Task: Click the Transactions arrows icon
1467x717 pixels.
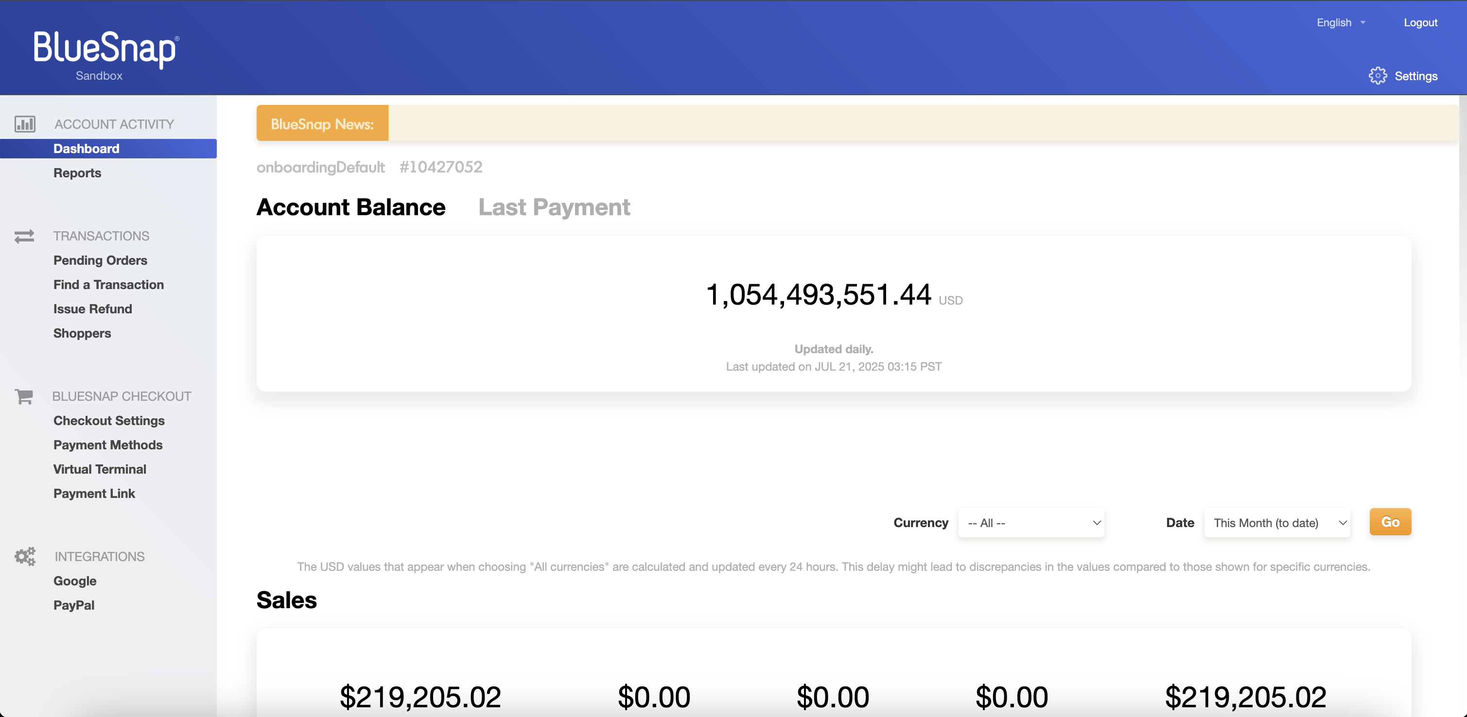Action: pyautogui.click(x=24, y=236)
